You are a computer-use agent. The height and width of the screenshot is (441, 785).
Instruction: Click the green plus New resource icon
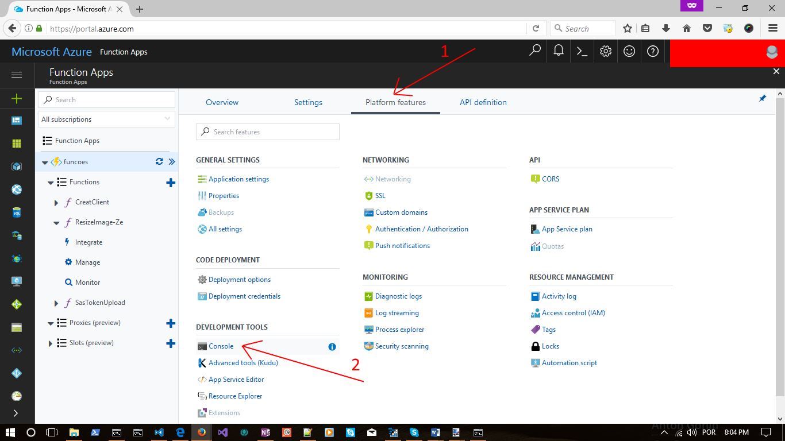tap(17, 99)
